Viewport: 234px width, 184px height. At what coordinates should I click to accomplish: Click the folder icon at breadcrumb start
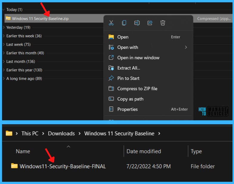click(9, 133)
